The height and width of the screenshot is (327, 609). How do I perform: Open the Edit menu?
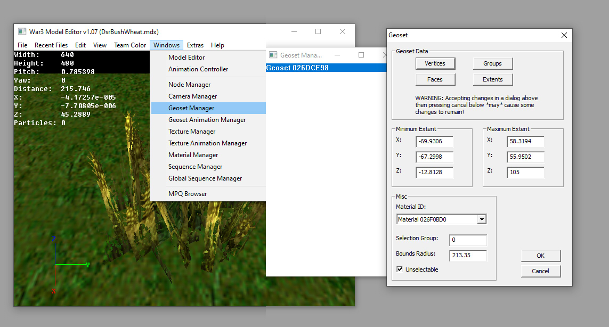80,45
